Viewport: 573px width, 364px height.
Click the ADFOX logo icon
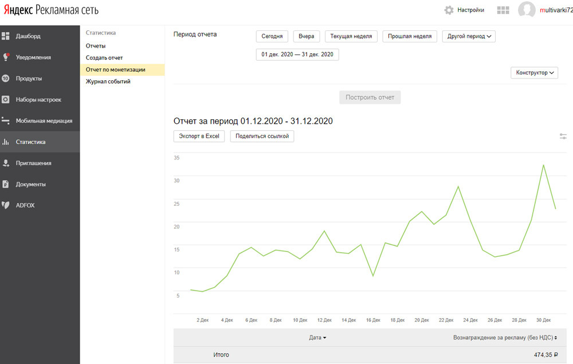pyautogui.click(x=6, y=205)
